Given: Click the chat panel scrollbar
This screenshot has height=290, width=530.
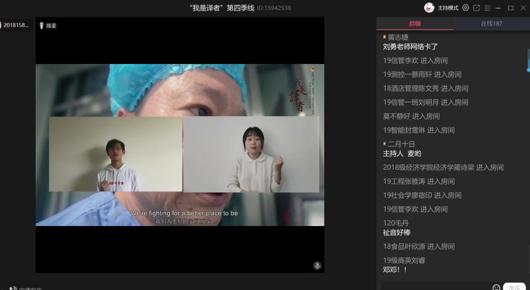Looking at the screenshot, I should point(528,60).
